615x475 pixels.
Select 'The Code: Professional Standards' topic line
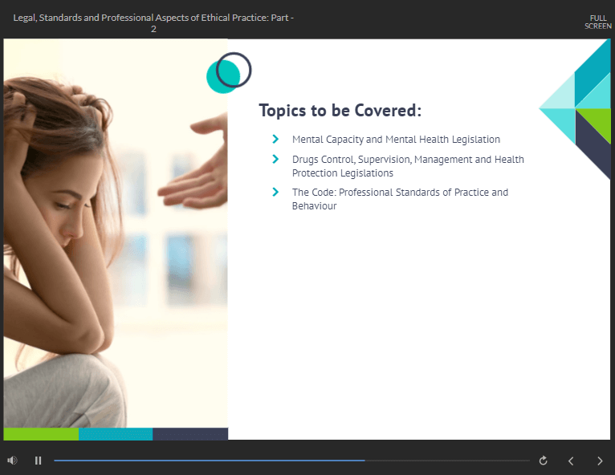pyautogui.click(x=400, y=199)
